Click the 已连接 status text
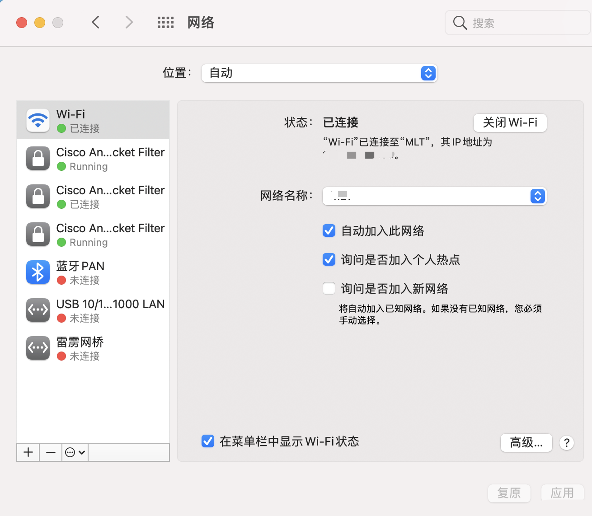 coord(341,122)
